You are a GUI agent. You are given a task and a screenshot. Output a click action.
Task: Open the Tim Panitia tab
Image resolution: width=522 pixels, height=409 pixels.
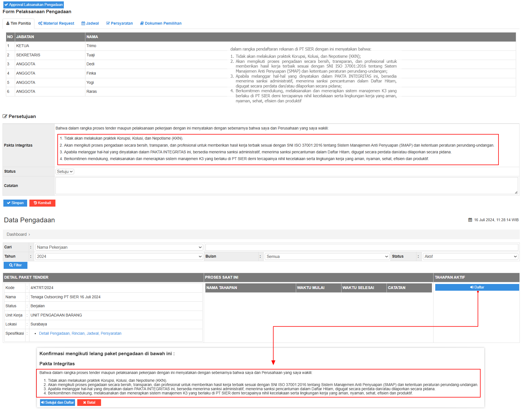18,24
